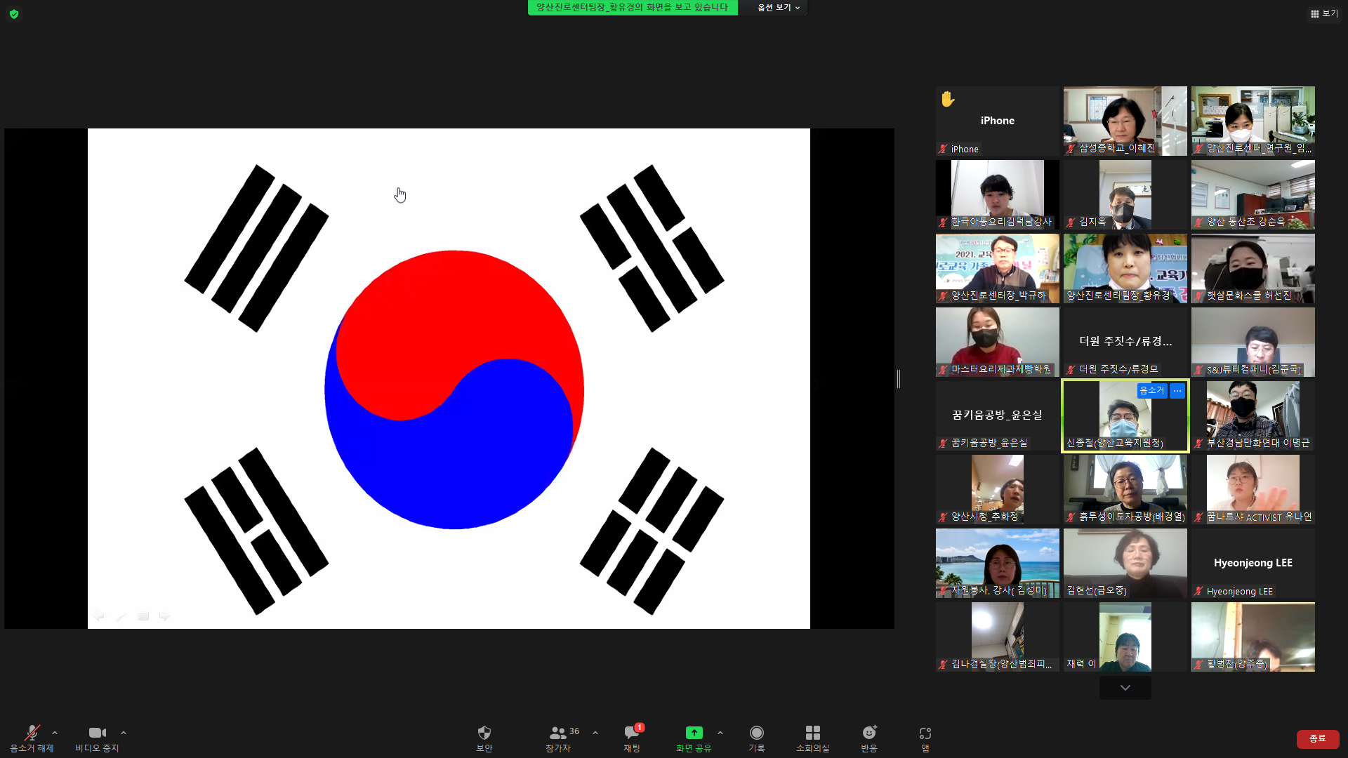Select 더원 주짓수/류경모 participant tile
1348x758 pixels.
click(x=1125, y=342)
